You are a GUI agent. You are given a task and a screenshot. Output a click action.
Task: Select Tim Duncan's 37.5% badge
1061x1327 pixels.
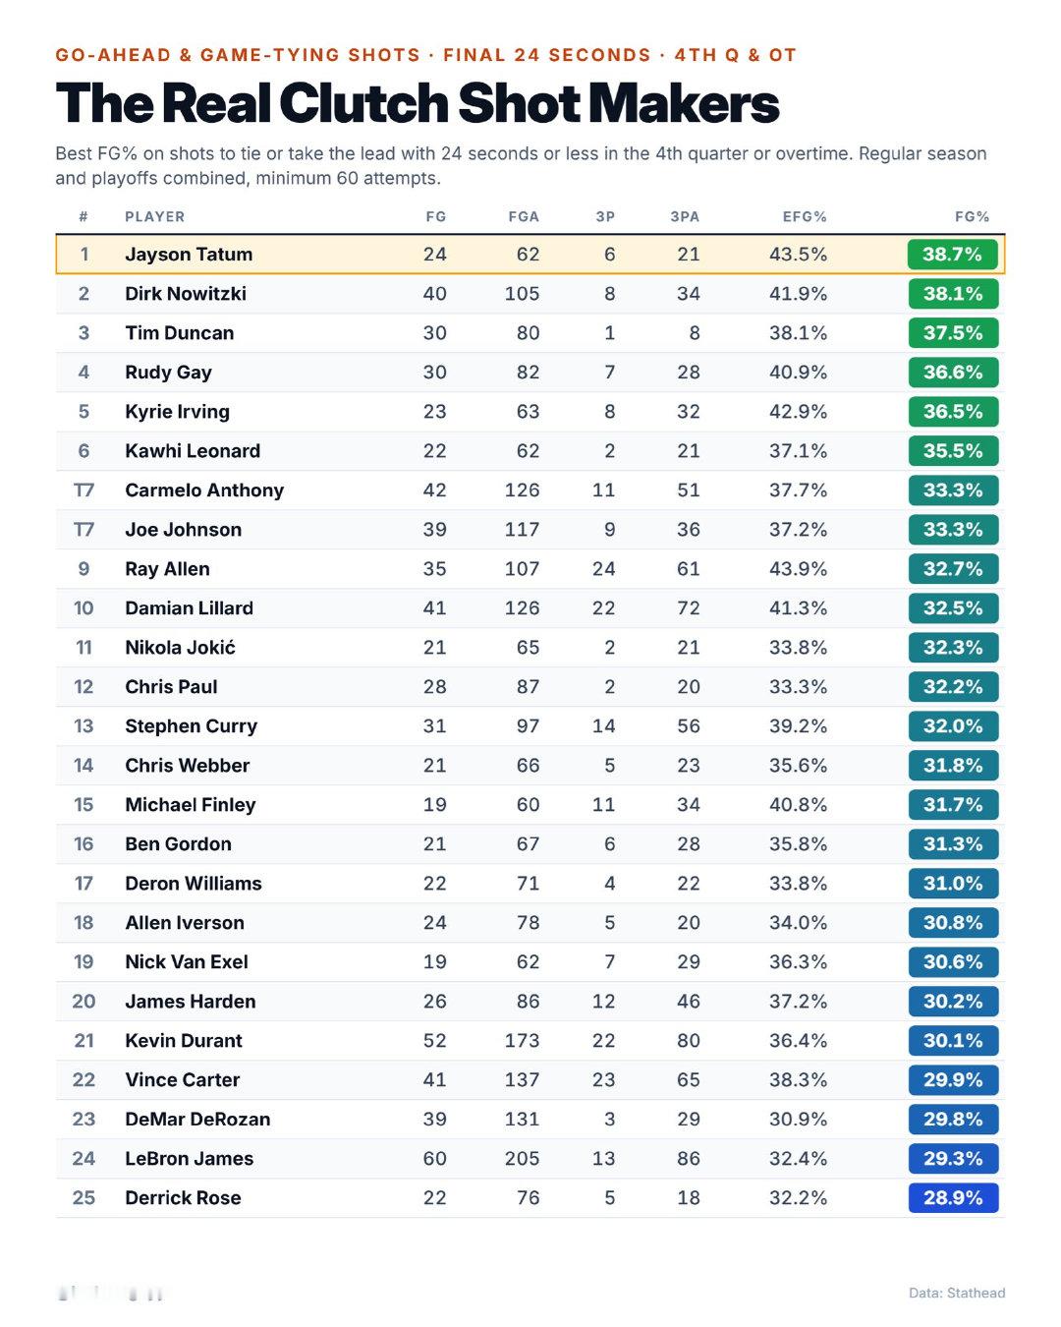(953, 333)
